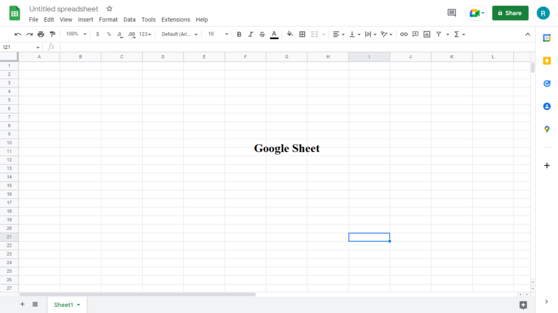Hide the menus with the collapse arrow
The image size is (558, 313).
click(x=527, y=34)
